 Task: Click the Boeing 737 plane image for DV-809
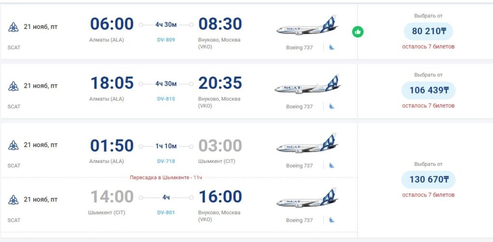click(x=307, y=26)
